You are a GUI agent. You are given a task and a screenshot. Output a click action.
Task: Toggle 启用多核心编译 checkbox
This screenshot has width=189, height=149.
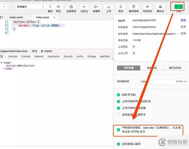(118, 144)
